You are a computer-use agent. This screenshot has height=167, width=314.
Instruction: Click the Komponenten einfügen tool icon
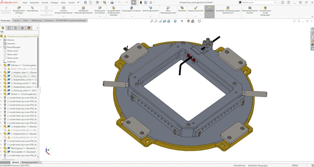[19, 8]
